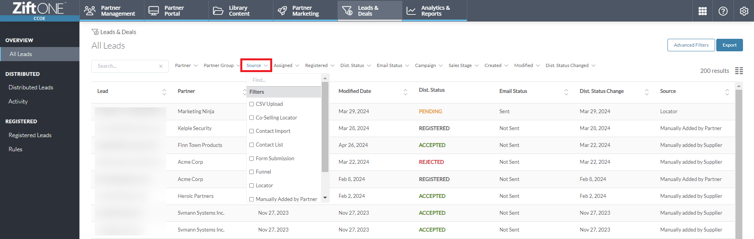Screen dimensions: 754x239
Task: Toggle the results list view icon
Action: [x=739, y=71]
